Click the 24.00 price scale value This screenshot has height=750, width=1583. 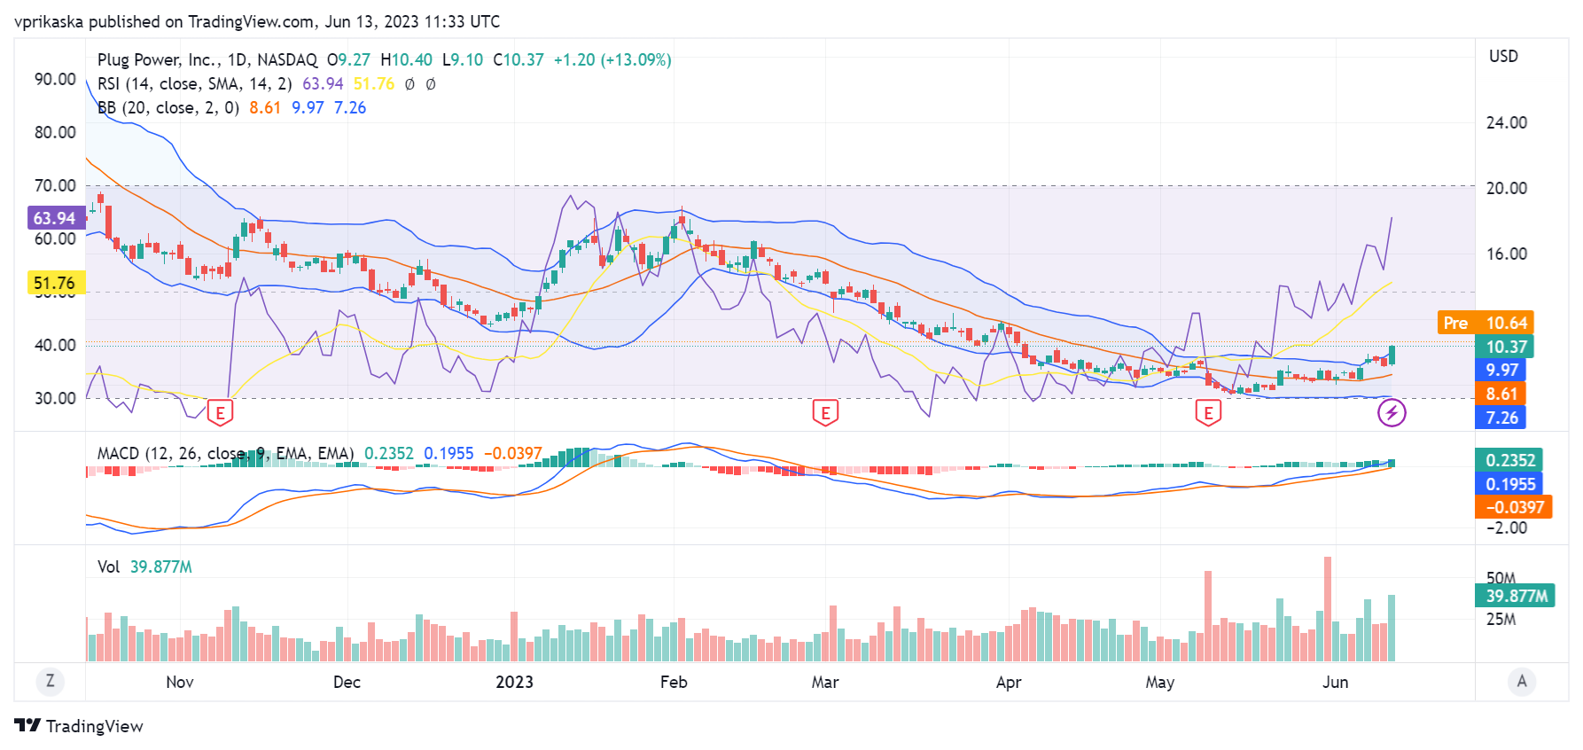click(1506, 122)
